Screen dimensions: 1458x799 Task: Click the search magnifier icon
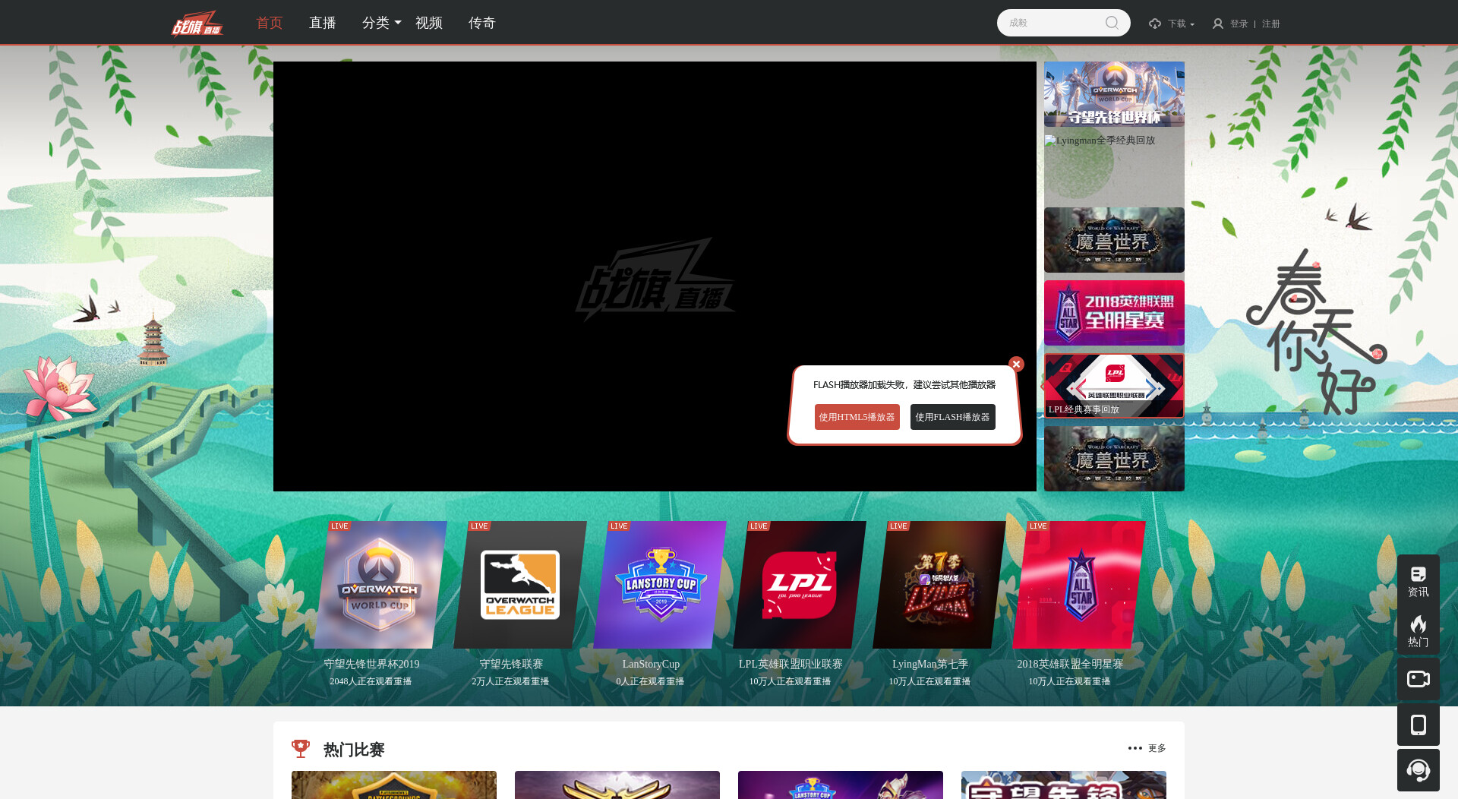tap(1112, 23)
